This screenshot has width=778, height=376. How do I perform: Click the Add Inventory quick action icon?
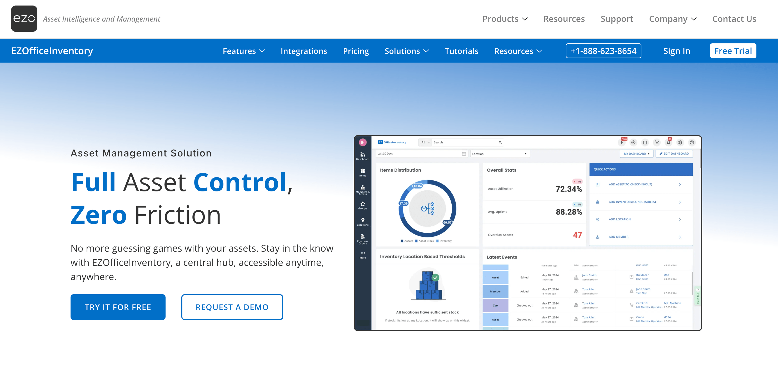597,202
